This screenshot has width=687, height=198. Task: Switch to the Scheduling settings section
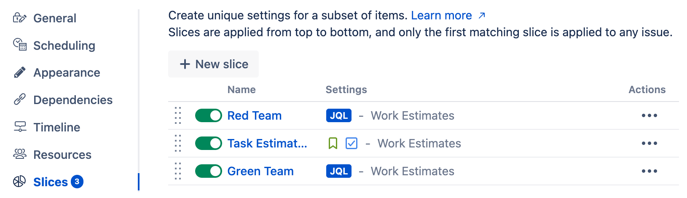tap(64, 45)
